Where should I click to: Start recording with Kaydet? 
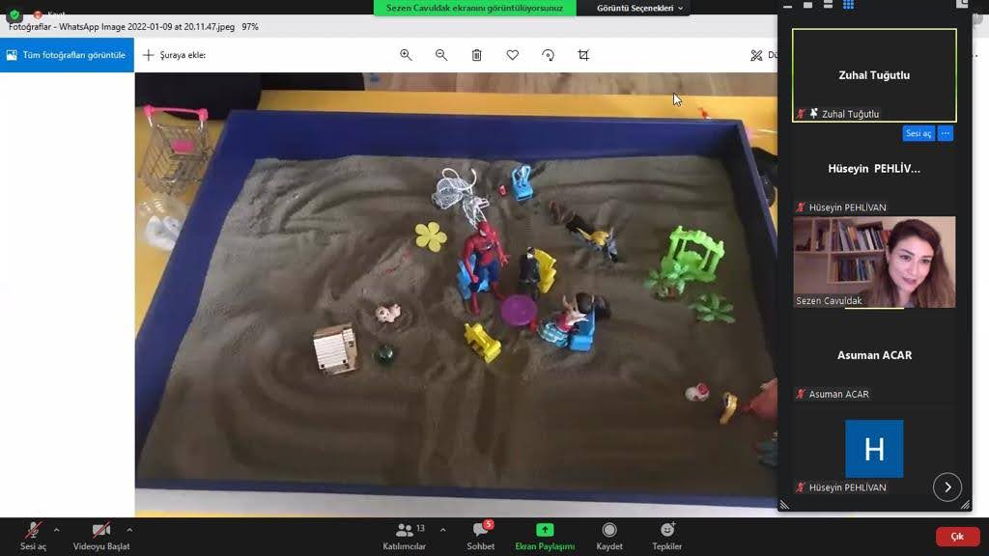click(609, 536)
